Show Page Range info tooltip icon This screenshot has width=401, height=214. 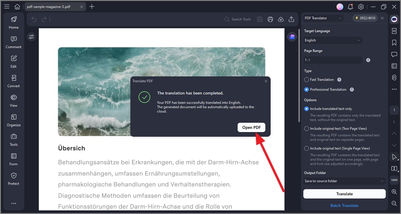pyautogui.click(x=368, y=60)
